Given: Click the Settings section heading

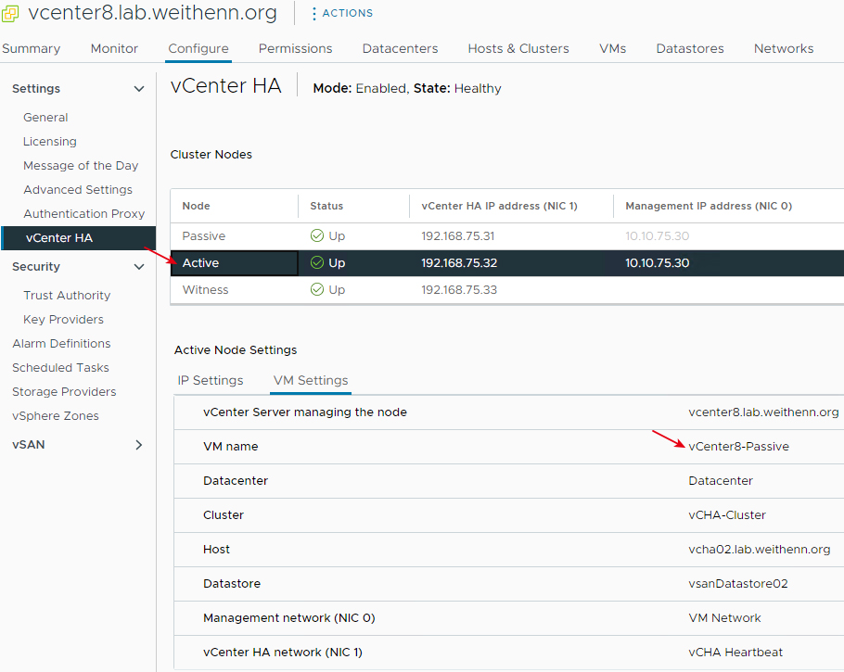Looking at the screenshot, I should click(36, 89).
